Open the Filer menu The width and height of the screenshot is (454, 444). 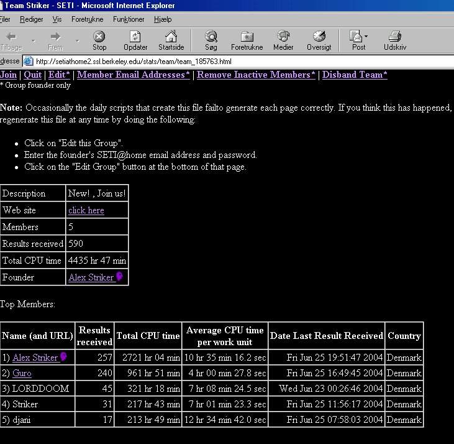pos(5,19)
